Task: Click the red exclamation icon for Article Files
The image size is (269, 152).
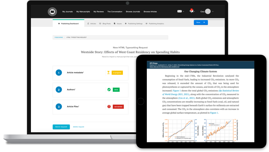Action: 109,106
